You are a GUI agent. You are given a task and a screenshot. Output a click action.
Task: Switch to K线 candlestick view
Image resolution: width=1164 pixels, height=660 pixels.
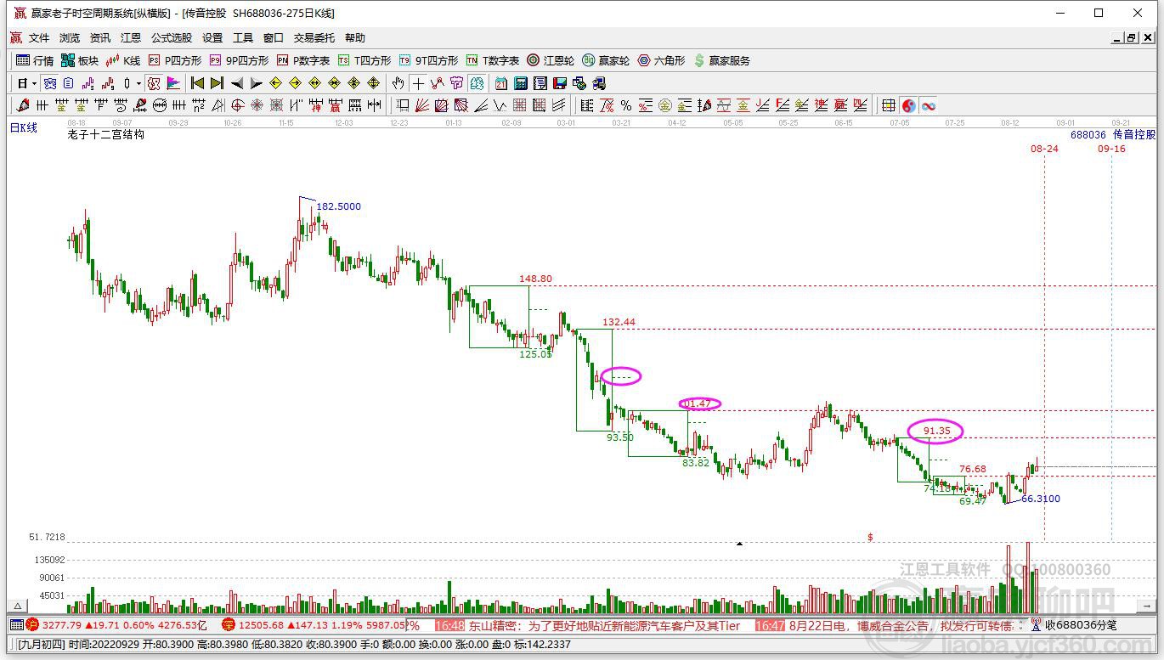123,60
